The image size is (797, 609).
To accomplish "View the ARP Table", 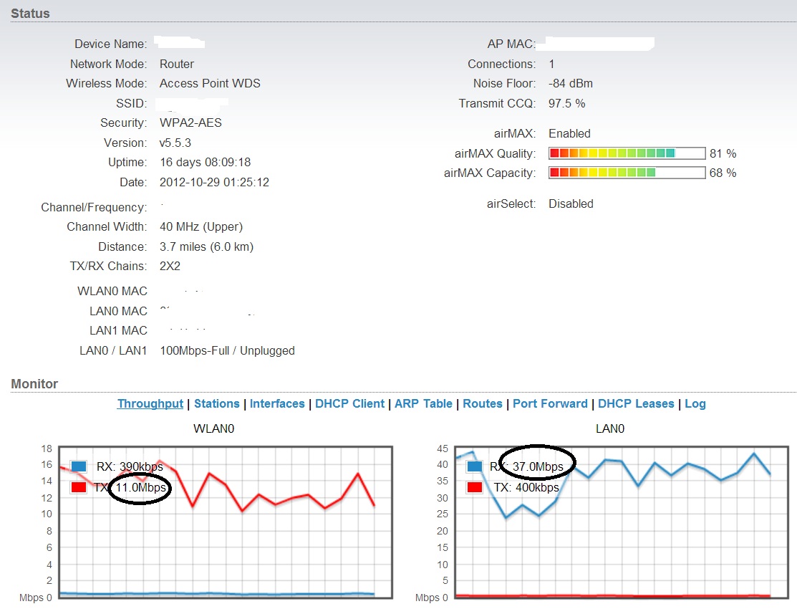I will [423, 403].
